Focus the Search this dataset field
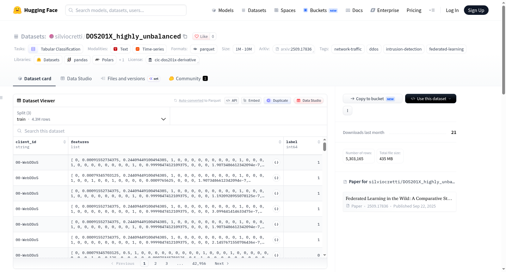Screen dimensions: 506x272 (x=170, y=131)
